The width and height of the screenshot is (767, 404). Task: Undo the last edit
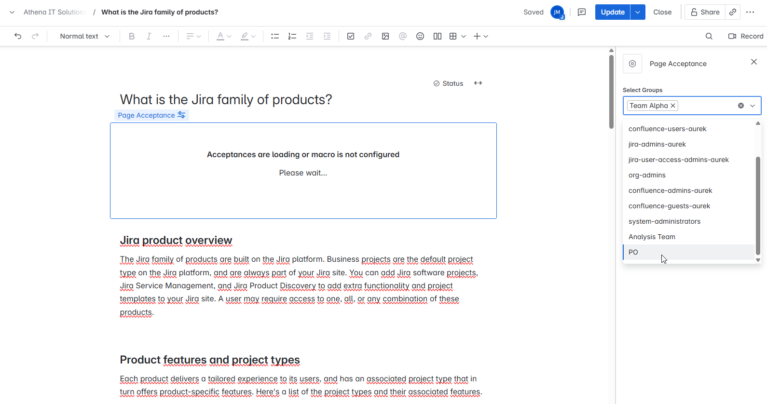point(18,36)
